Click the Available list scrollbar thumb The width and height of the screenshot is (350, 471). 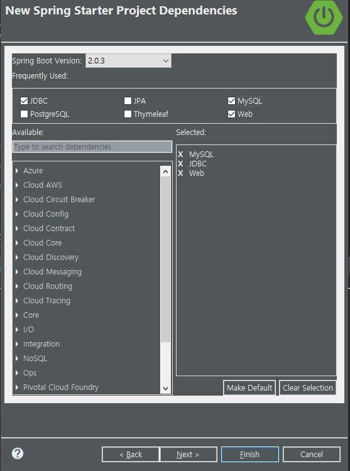click(165, 259)
